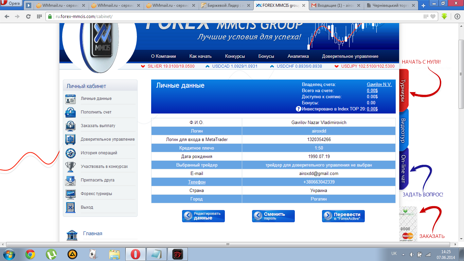Open О Компании menu item
Image resolution: width=464 pixels, height=261 pixels.
[163, 56]
